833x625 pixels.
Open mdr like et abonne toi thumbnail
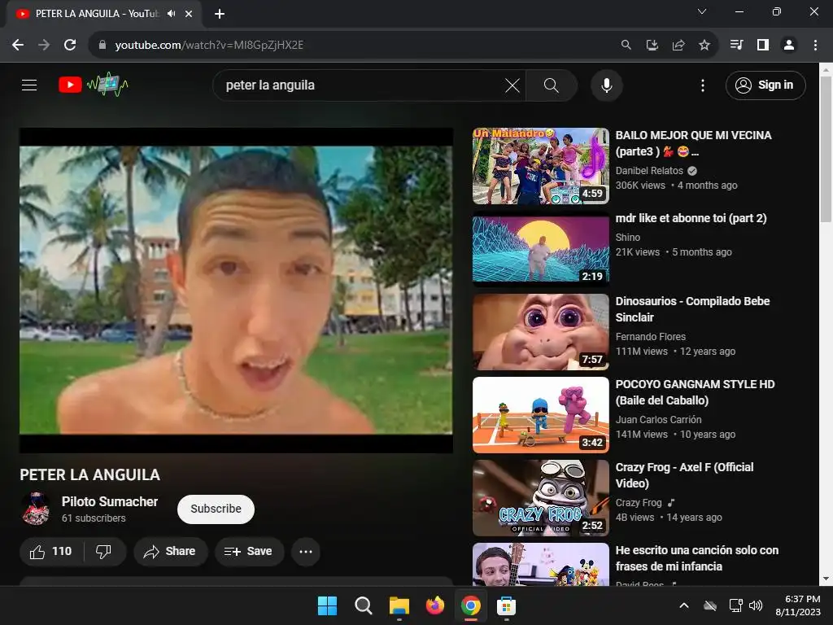[540, 249]
